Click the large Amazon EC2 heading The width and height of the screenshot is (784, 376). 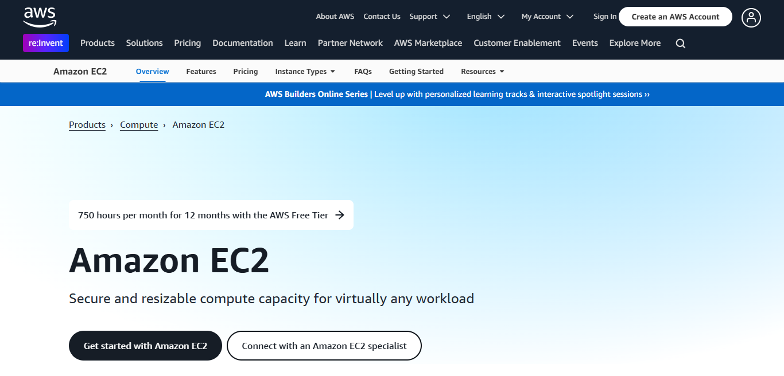tap(169, 261)
